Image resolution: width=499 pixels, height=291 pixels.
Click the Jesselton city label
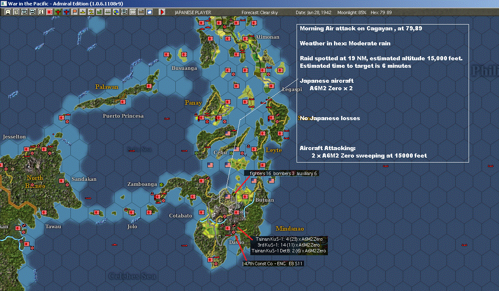[14, 137]
